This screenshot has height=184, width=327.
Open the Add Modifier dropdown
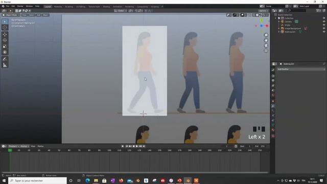click(301, 69)
